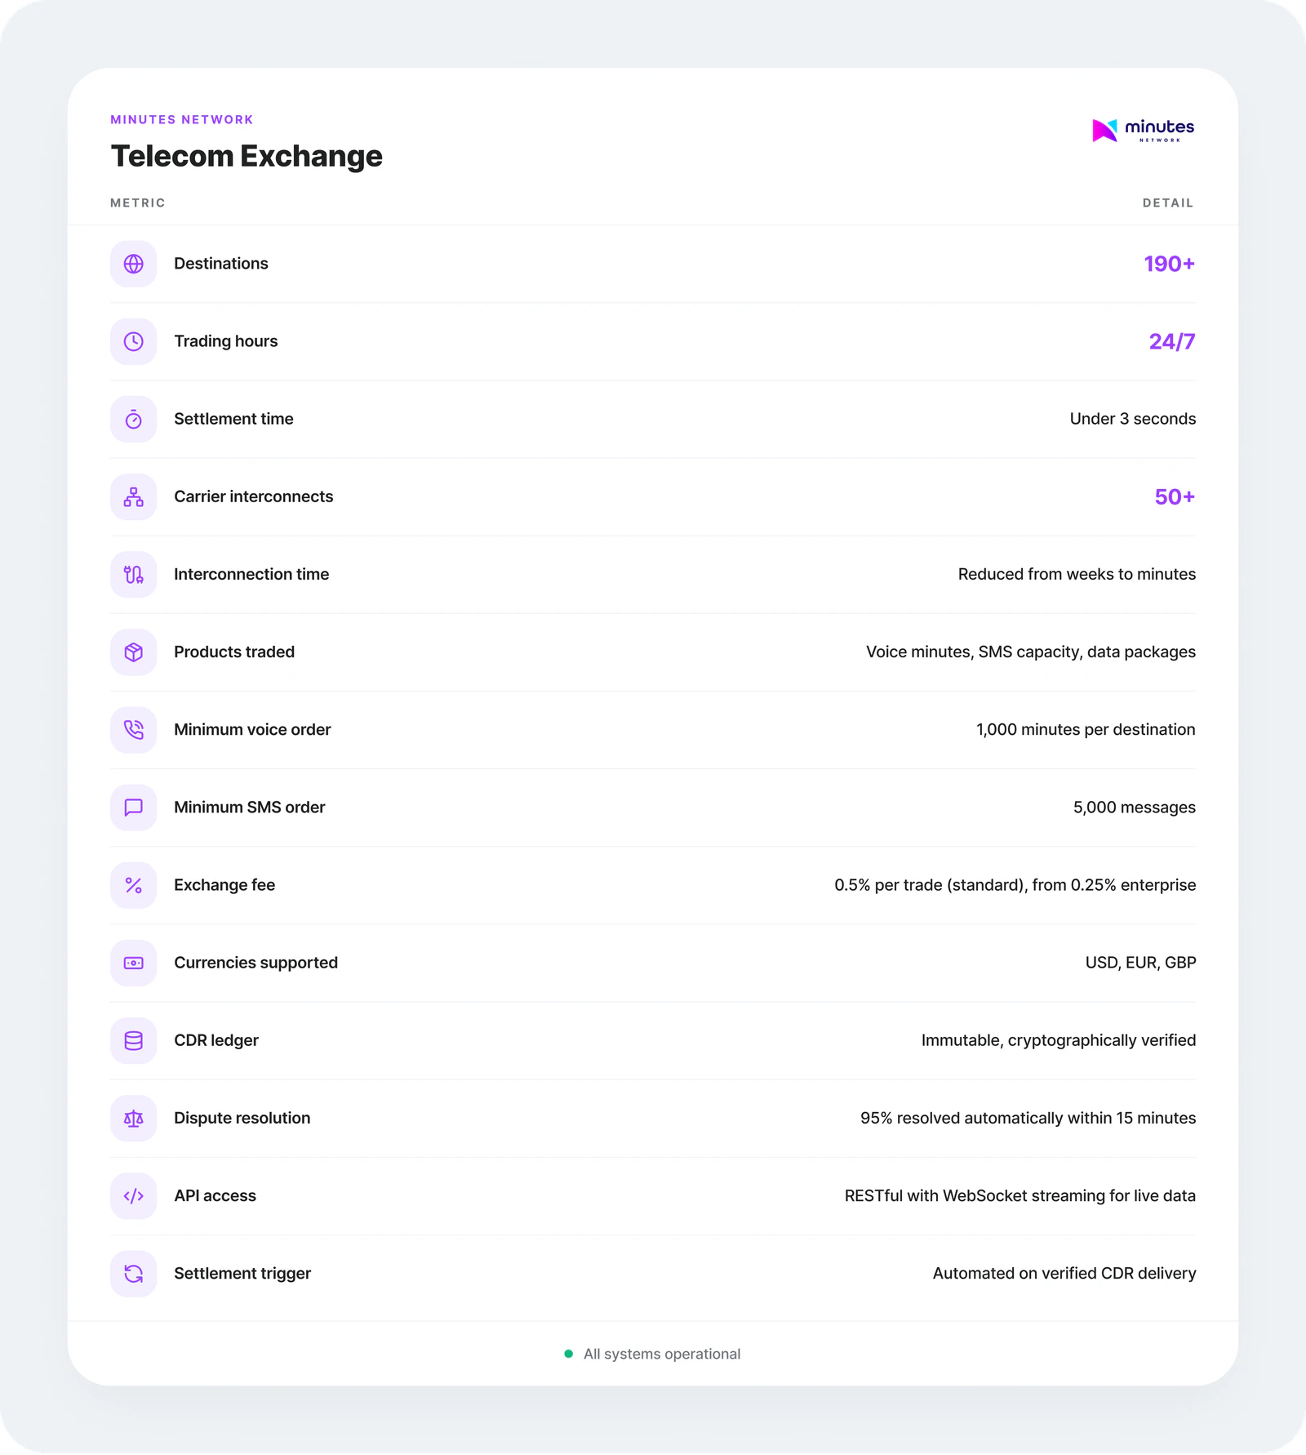Viewport: 1306px width, 1455px height.
Task: Click the Telecom Exchange heading
Action: point(247,156)
